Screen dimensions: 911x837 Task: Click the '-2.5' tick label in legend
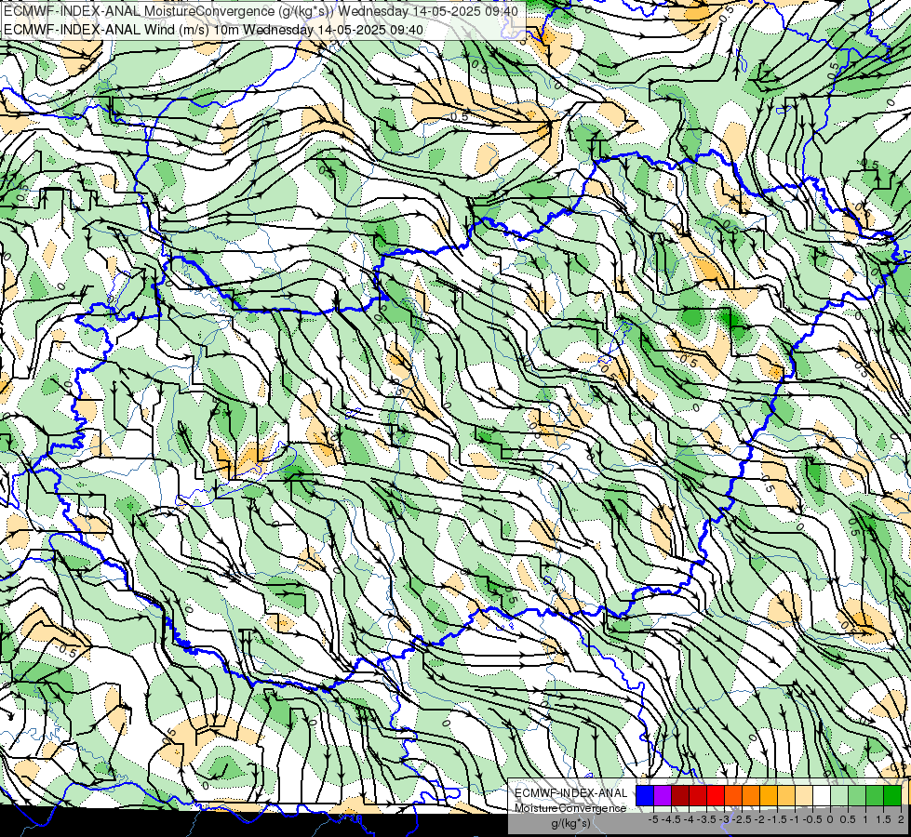pos(742,819)
